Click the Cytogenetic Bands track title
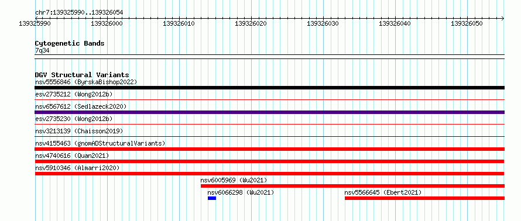Image resolution: width=521 pixels, height=221 pixels. click(70, 43)
